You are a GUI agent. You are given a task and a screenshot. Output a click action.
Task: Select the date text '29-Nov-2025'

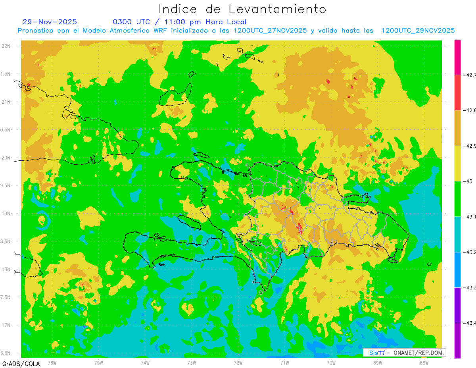(x=50, y=22)
